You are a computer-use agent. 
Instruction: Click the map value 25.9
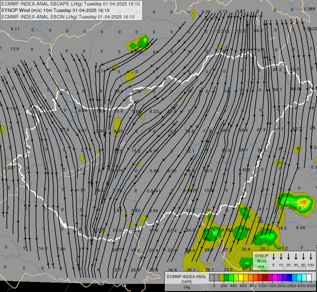coord(135,270)
